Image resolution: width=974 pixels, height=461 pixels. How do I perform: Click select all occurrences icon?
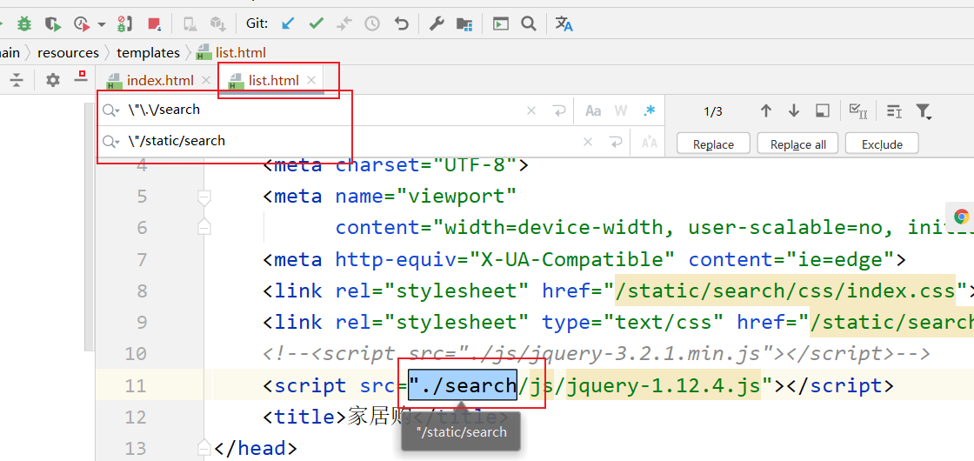[857, 111]
